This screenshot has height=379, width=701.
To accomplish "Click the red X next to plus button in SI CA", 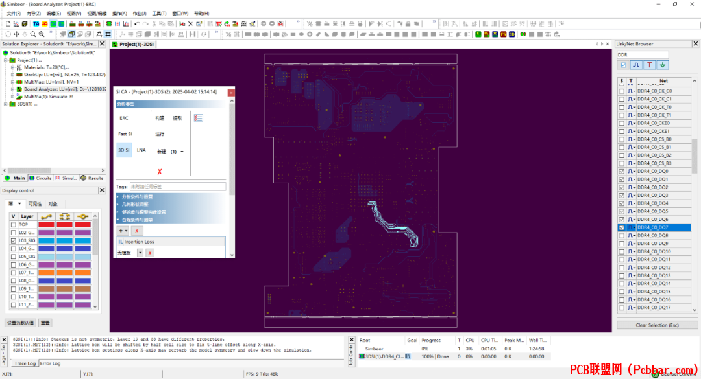I will [x=137, y=231].
